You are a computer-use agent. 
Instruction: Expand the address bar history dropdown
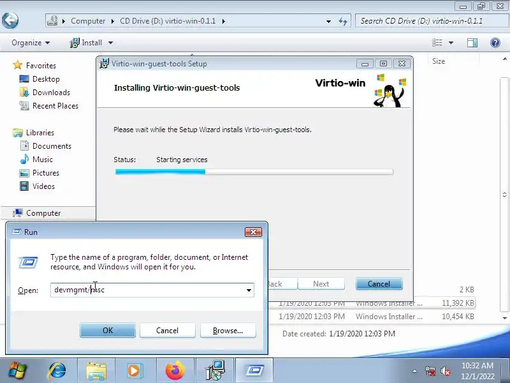[x=328, y=22]
